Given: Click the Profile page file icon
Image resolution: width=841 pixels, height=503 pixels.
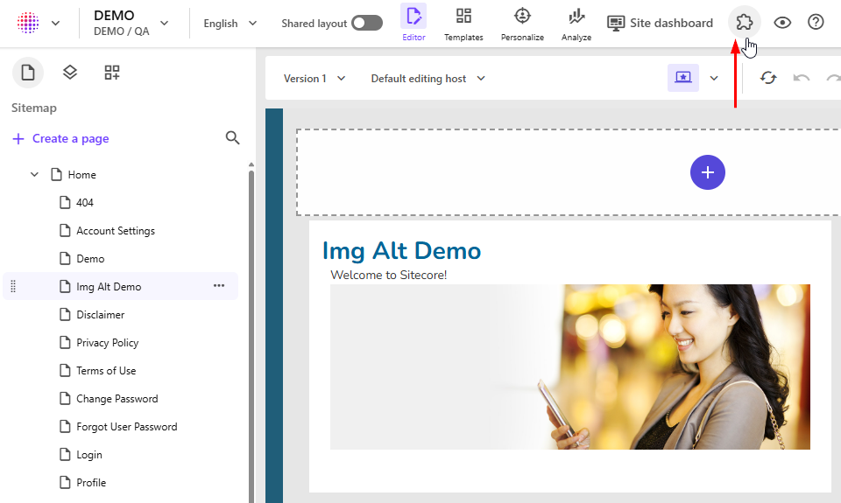Looking at the screenshot, I should (x=65, y=483).
